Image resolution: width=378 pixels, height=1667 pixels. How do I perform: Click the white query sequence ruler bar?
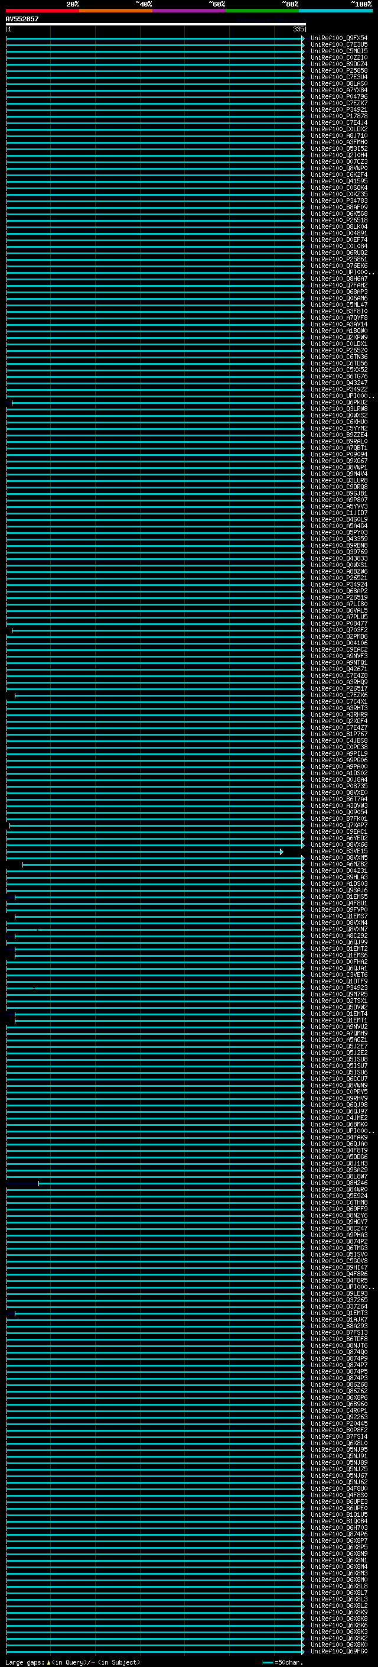(155, 24)
